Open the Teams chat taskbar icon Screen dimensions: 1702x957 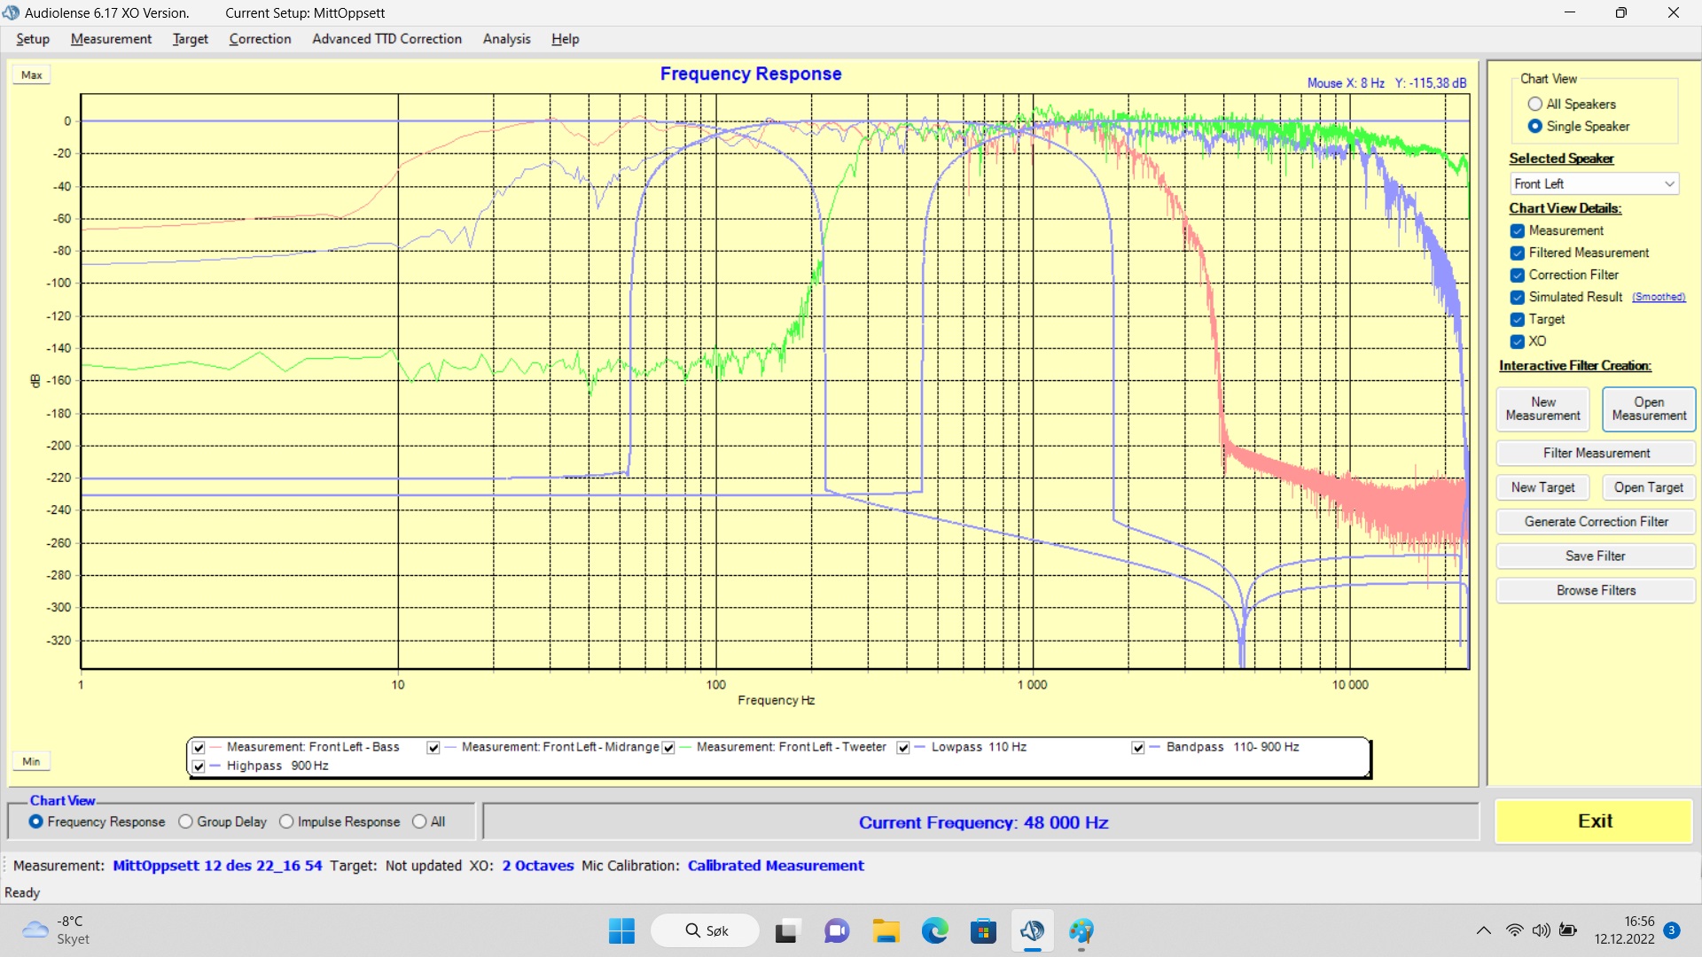(x=837, y=931)
